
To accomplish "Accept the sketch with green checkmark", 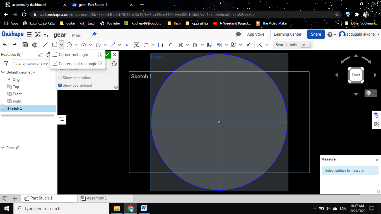I will [107, 55].
